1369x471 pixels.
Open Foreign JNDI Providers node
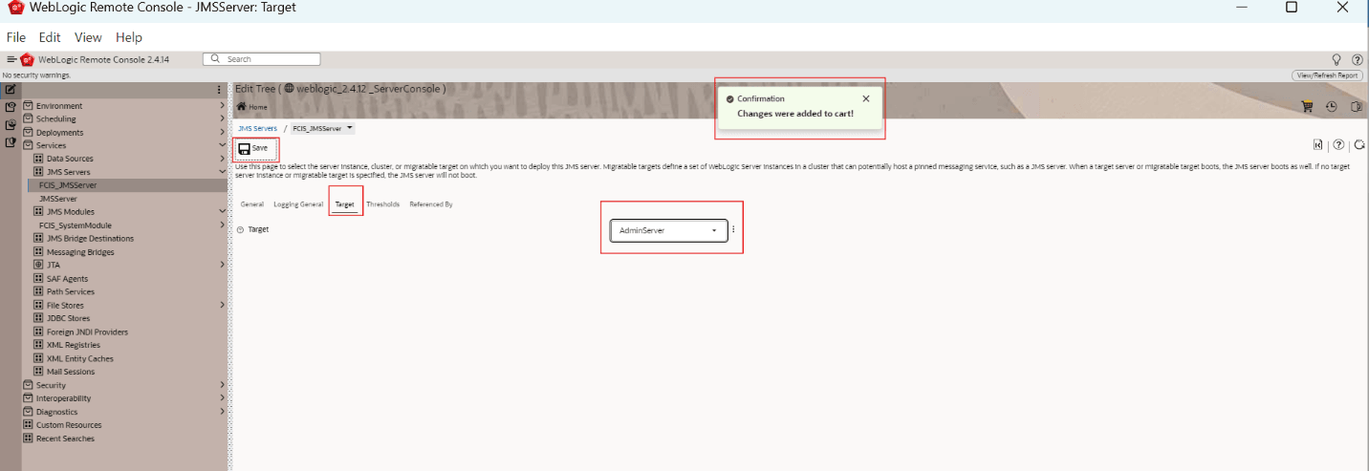click(x=87, y=332)
